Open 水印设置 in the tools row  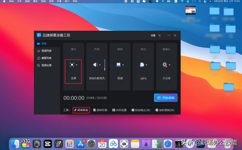coord(119,110)
